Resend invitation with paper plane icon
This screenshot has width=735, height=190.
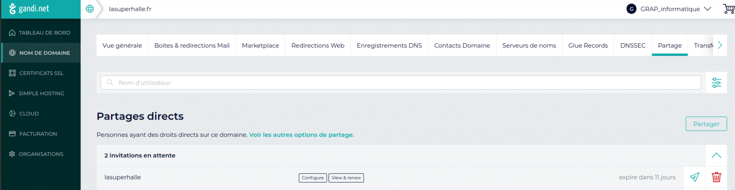pyautogui.click(x=694, y=177)
